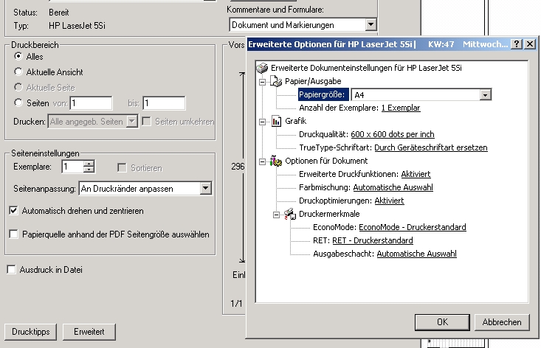
Task: Click the printer icon beside Erweiterte Dokumenteinstellungen
Action: click(262, 68)
